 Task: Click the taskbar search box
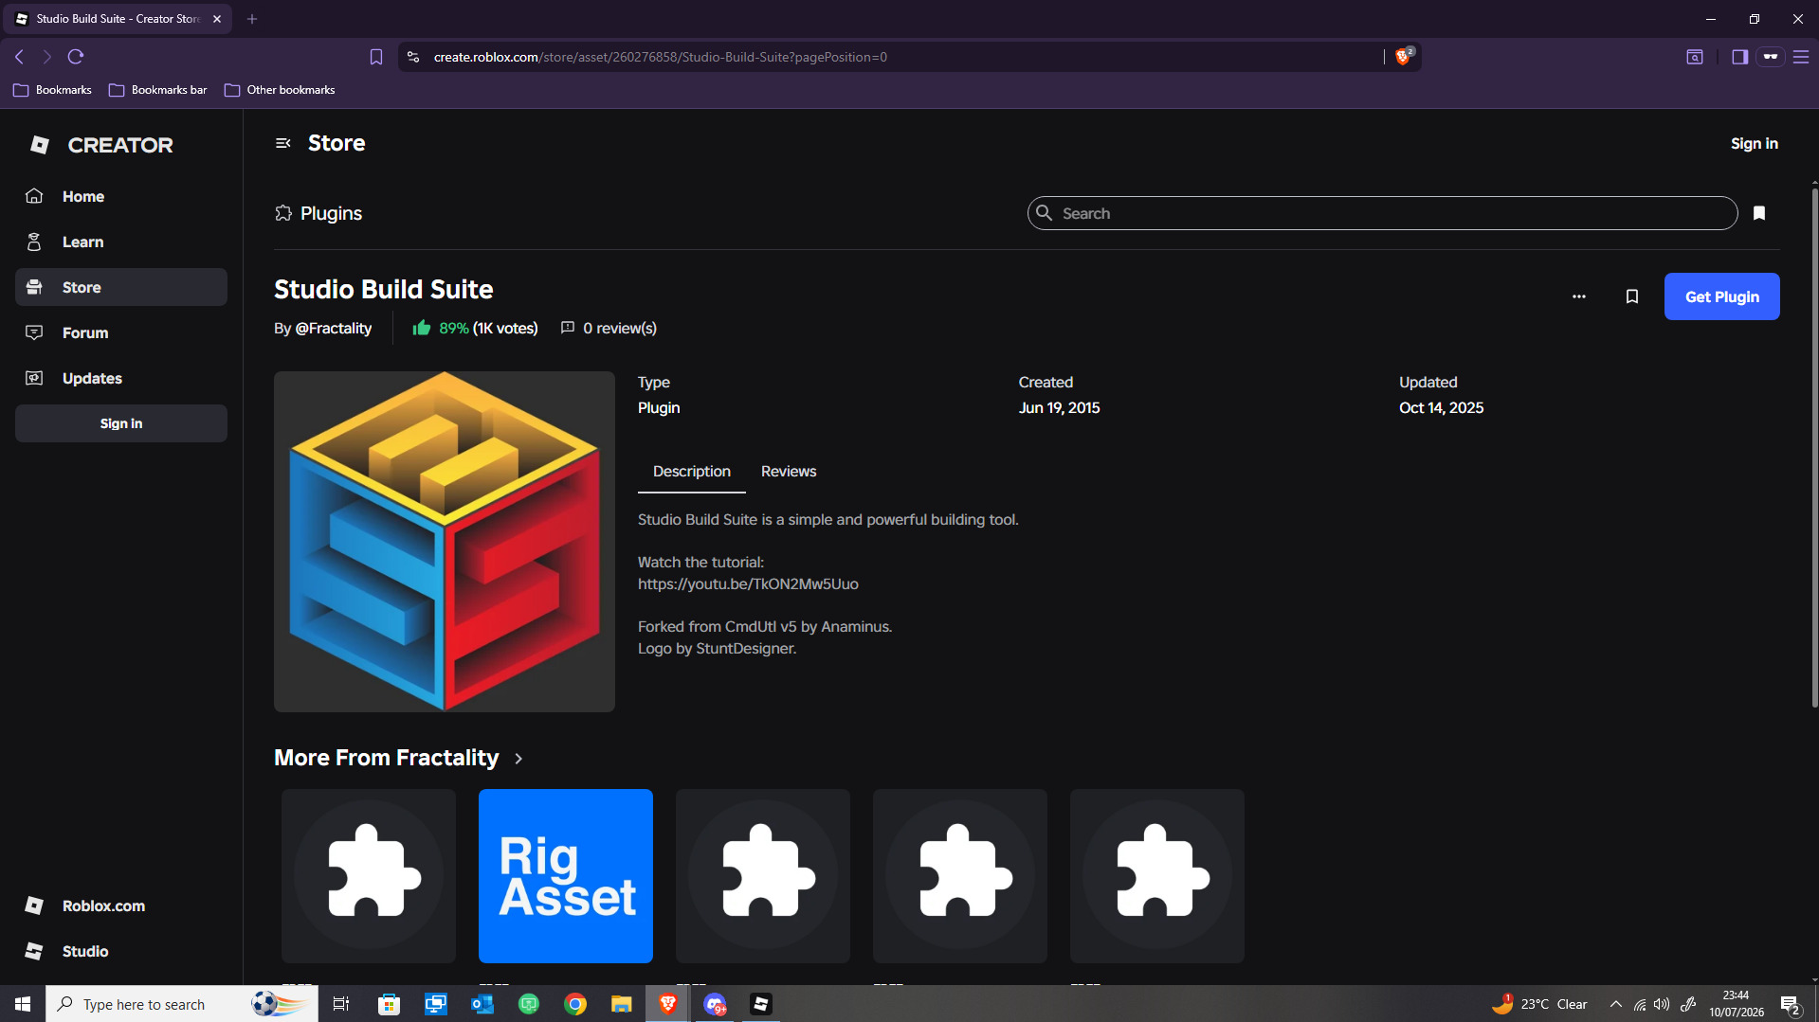(182, 1004)
